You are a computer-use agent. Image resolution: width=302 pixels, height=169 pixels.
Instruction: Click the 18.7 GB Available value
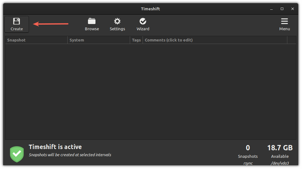pos(280,148)
